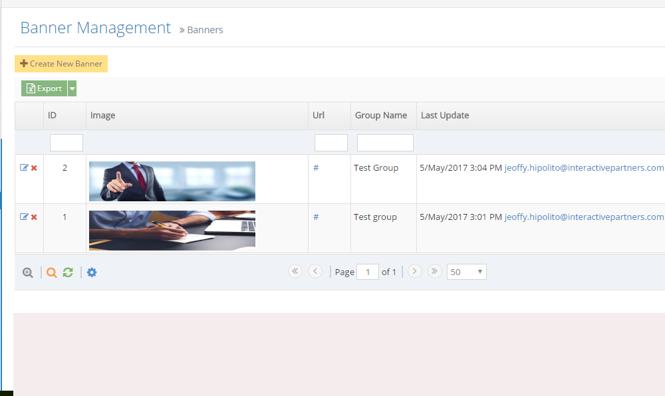Open the rows-per-page dropdown showing 50

pos(467,272)
